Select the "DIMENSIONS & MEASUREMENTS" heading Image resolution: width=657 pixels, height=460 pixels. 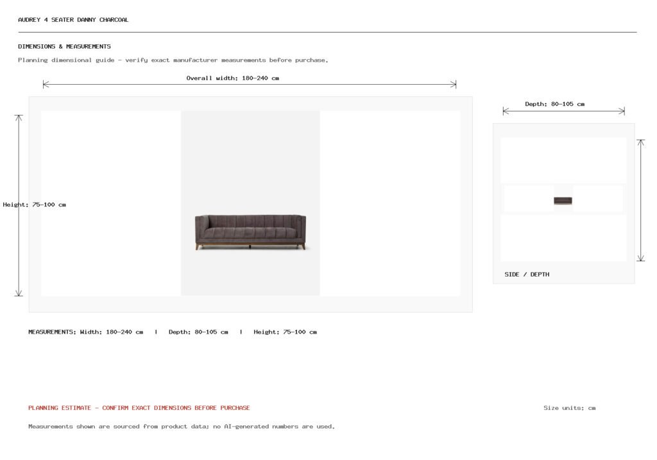(65, 46)
